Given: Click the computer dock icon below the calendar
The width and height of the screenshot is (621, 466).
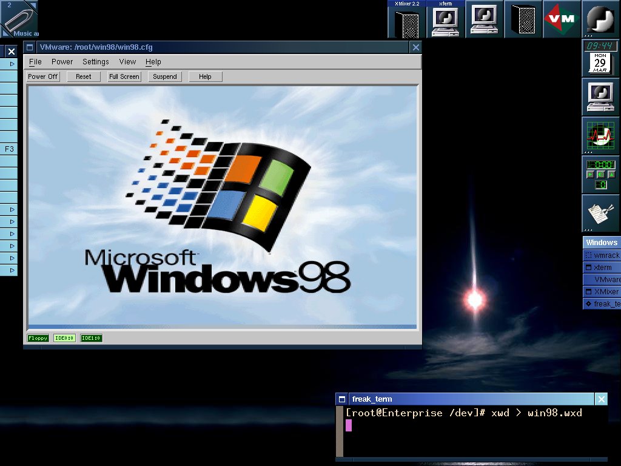Looking at the screenshot, I should [600, 96].
